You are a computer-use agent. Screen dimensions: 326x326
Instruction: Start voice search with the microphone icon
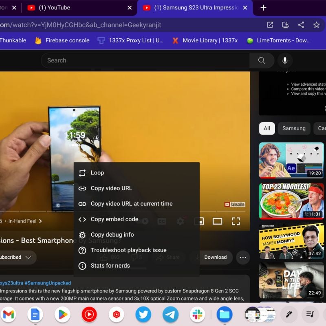(285, 60)
